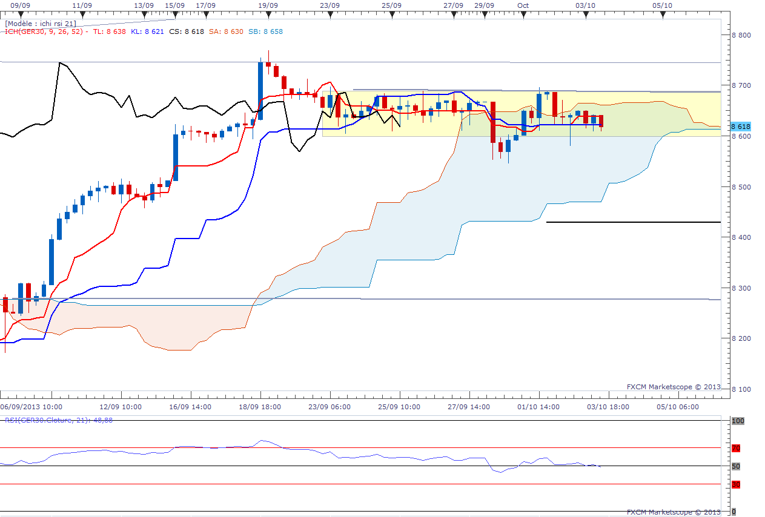Click the 8 100 price axis label
Viewport: 765px width, 517px height.
740,389
